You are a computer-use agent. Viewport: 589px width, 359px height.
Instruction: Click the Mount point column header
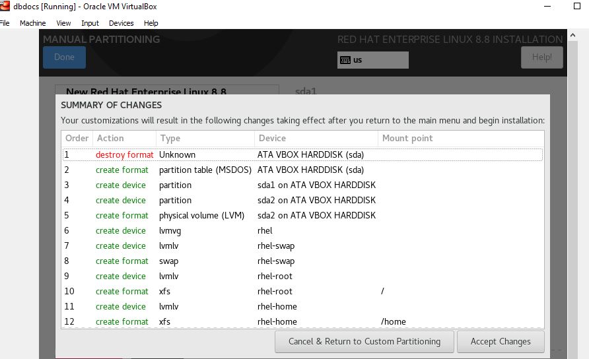coord(461,138)
